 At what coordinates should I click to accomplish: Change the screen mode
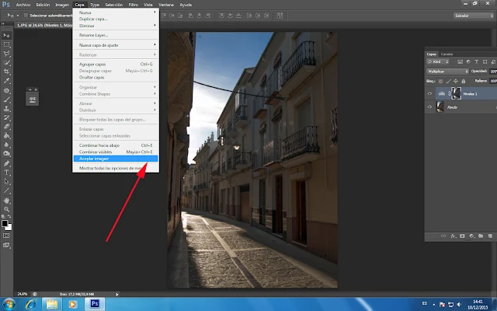[6, 245]
